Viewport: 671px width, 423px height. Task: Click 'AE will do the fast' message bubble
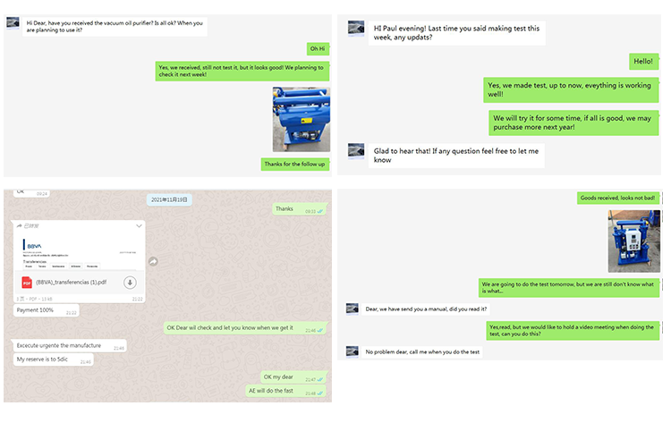pos(286,391)
